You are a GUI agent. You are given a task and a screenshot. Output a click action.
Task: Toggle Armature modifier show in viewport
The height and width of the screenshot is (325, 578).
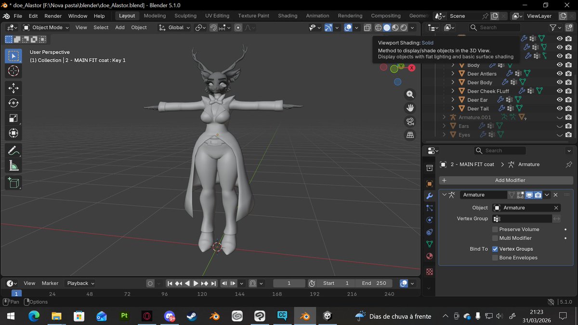point(529,195)
